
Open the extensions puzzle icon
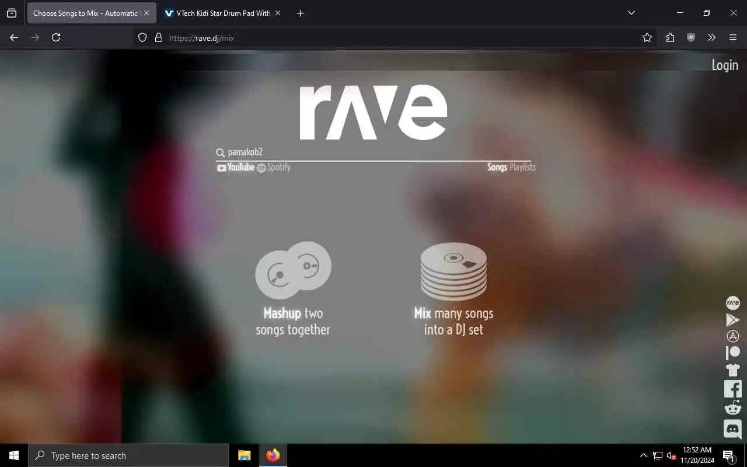tap(670, 37)
